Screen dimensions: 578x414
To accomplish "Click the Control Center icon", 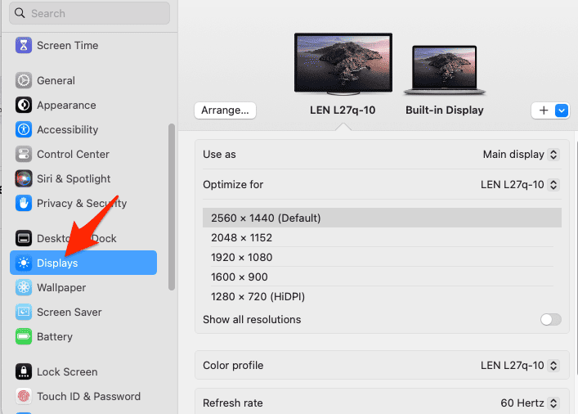I will coord(24,155).
